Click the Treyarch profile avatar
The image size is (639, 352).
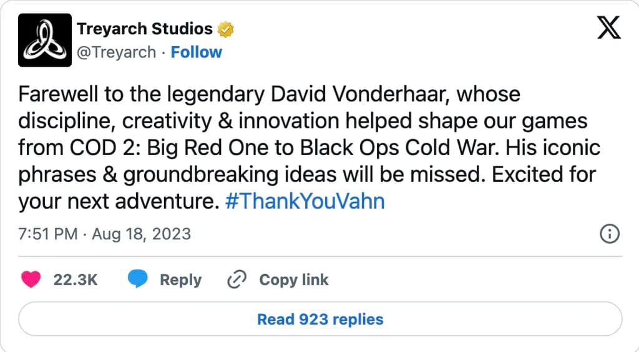45,40
